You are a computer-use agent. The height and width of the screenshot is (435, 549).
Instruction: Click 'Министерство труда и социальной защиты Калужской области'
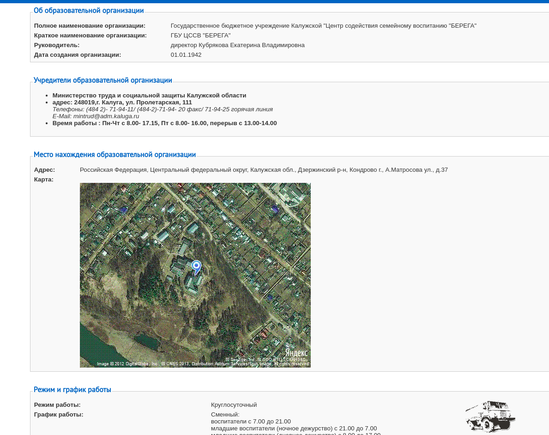[x=149, y=96]
